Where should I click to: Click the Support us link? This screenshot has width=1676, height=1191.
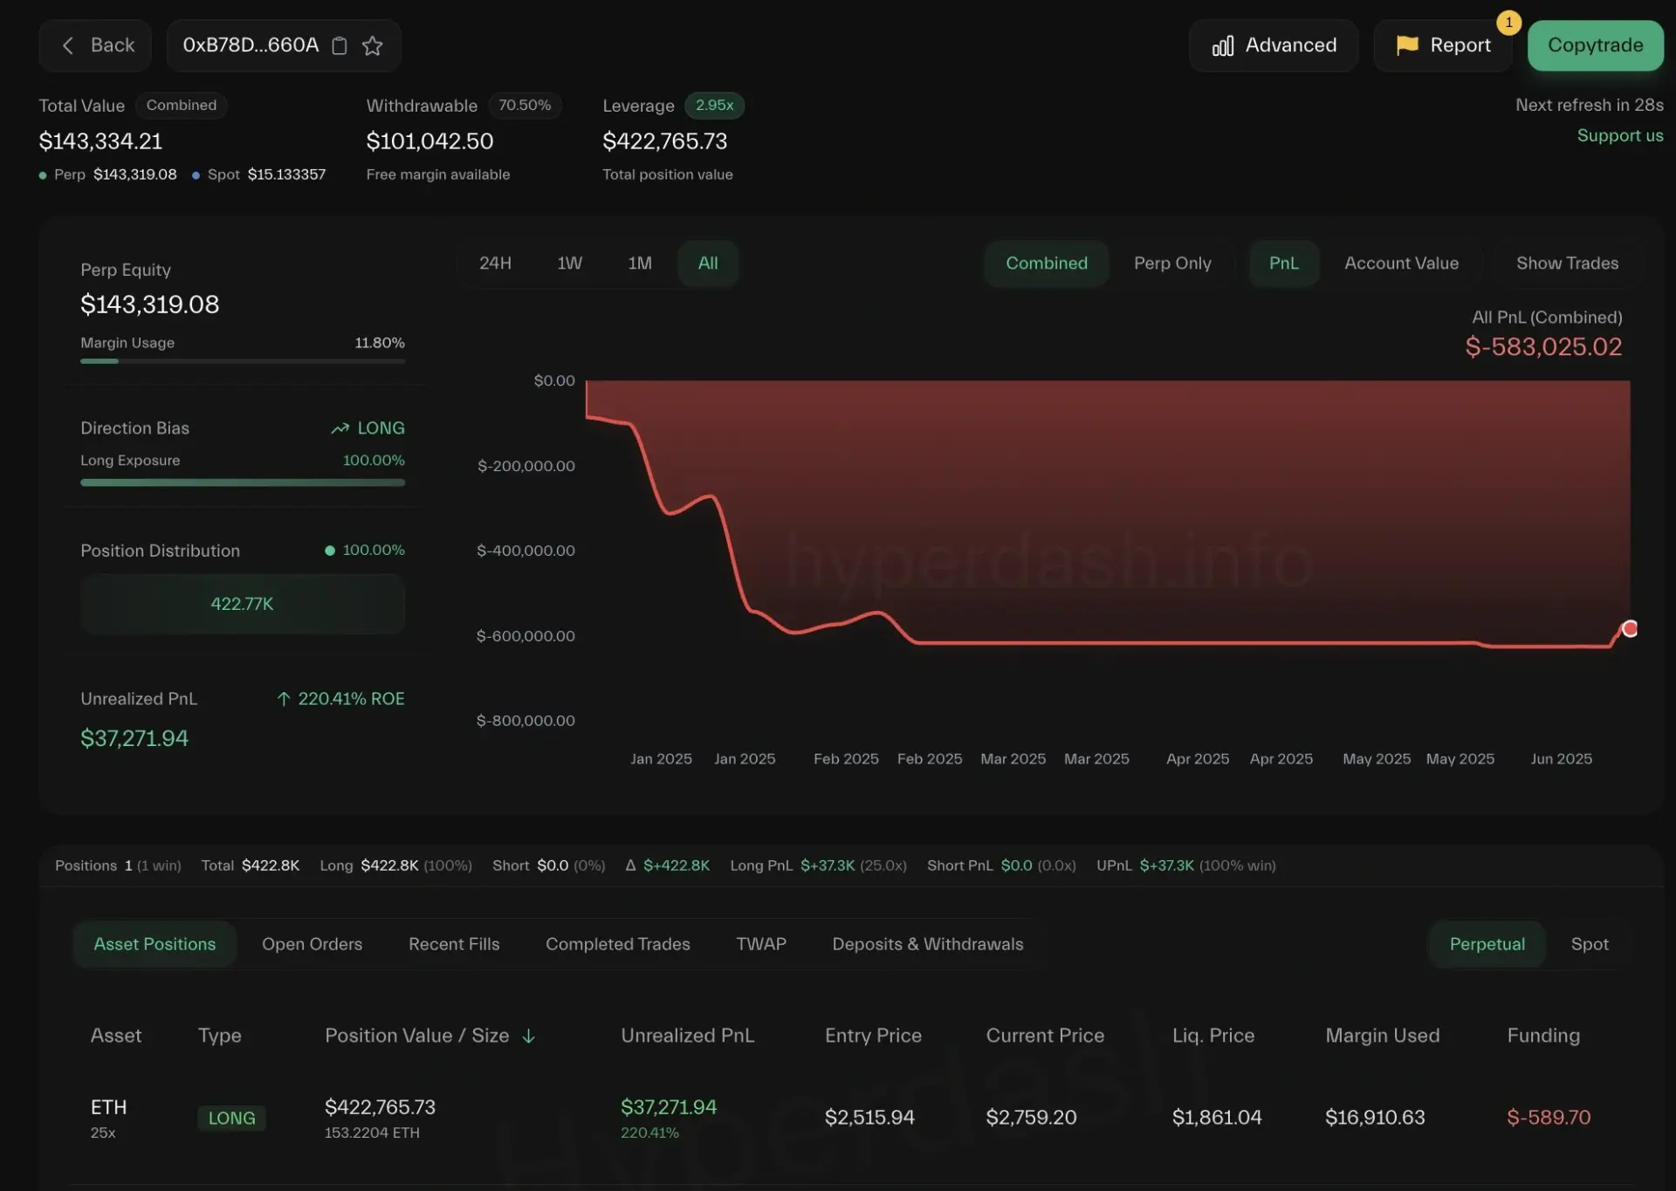[1619, 135]
